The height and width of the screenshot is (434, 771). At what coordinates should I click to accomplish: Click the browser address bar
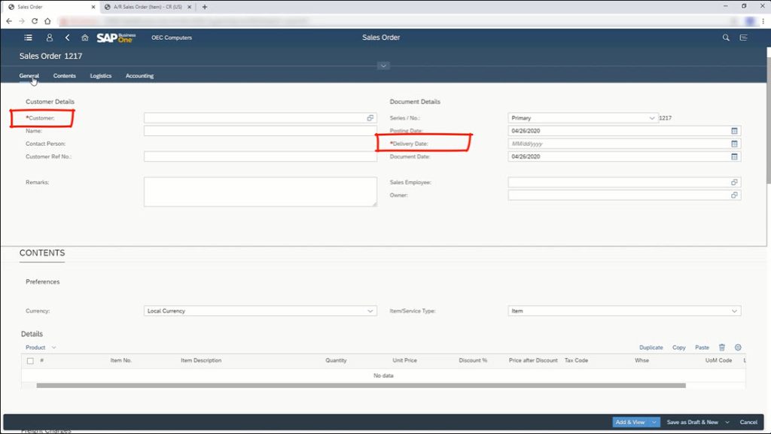[x=393, y=21]
